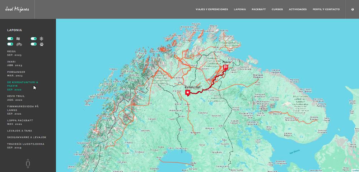Toggle the water routes filter switch
The width and height of the screenshot is (359, 172).
click(10, 39)
